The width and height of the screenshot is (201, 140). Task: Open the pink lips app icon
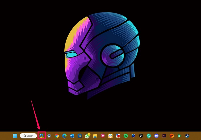point(103,136)
